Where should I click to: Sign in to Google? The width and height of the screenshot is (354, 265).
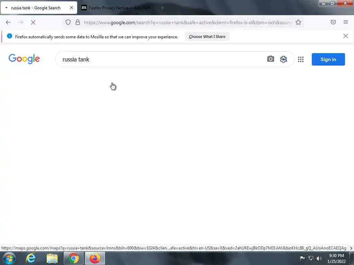click(328, 59)
